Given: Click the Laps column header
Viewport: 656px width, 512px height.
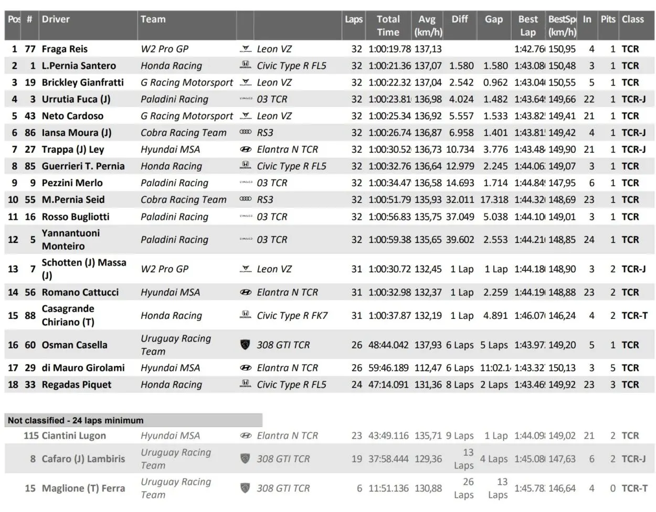Looking at the screenshot, I should [354, 19].
